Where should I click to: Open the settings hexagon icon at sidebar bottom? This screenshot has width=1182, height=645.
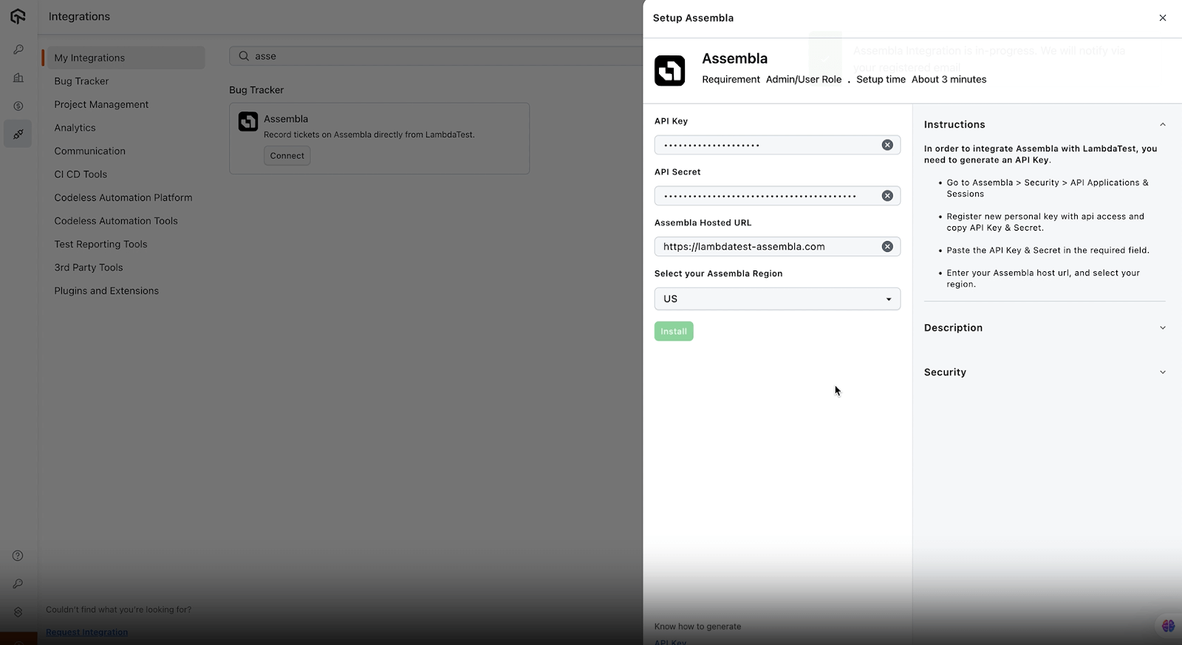[x=18, y=612]
